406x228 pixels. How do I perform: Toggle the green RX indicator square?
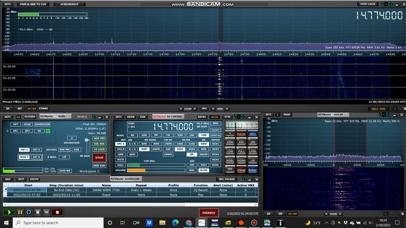(48, 131)
